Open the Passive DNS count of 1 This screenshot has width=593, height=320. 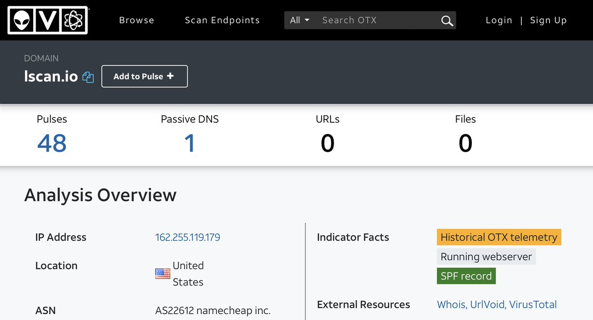click(189, 143)
